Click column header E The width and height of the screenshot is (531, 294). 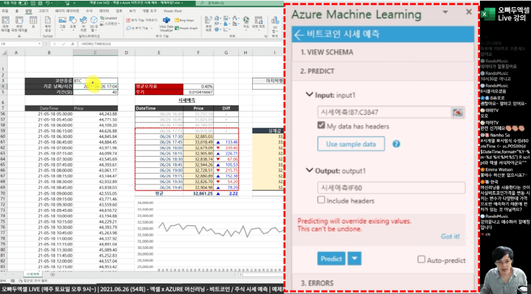click(x=159, y=52)
